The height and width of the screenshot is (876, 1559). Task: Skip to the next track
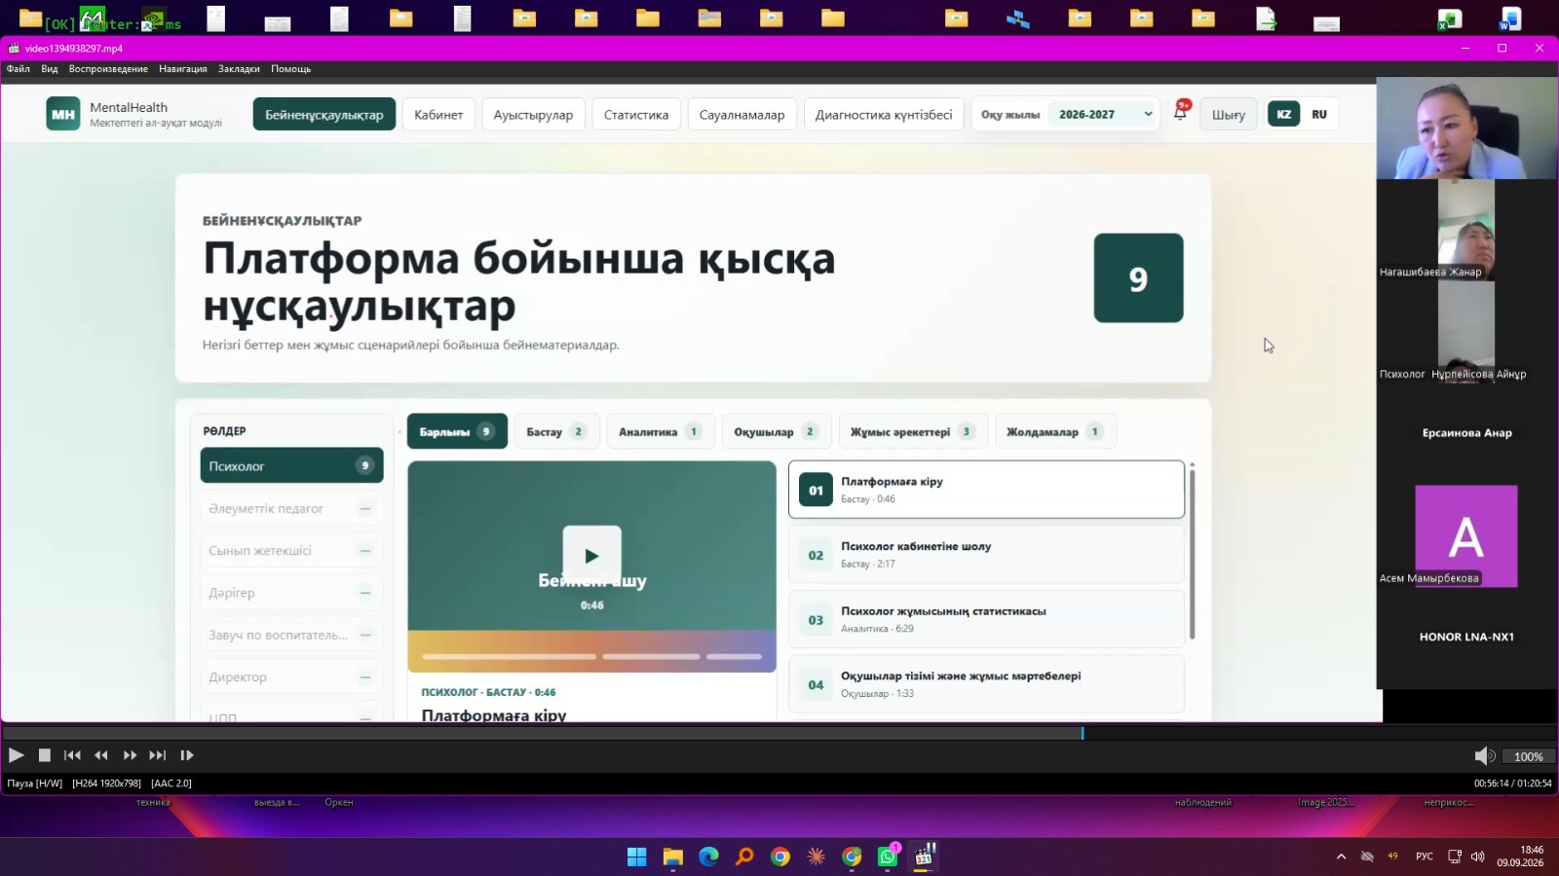pos(158,755)
